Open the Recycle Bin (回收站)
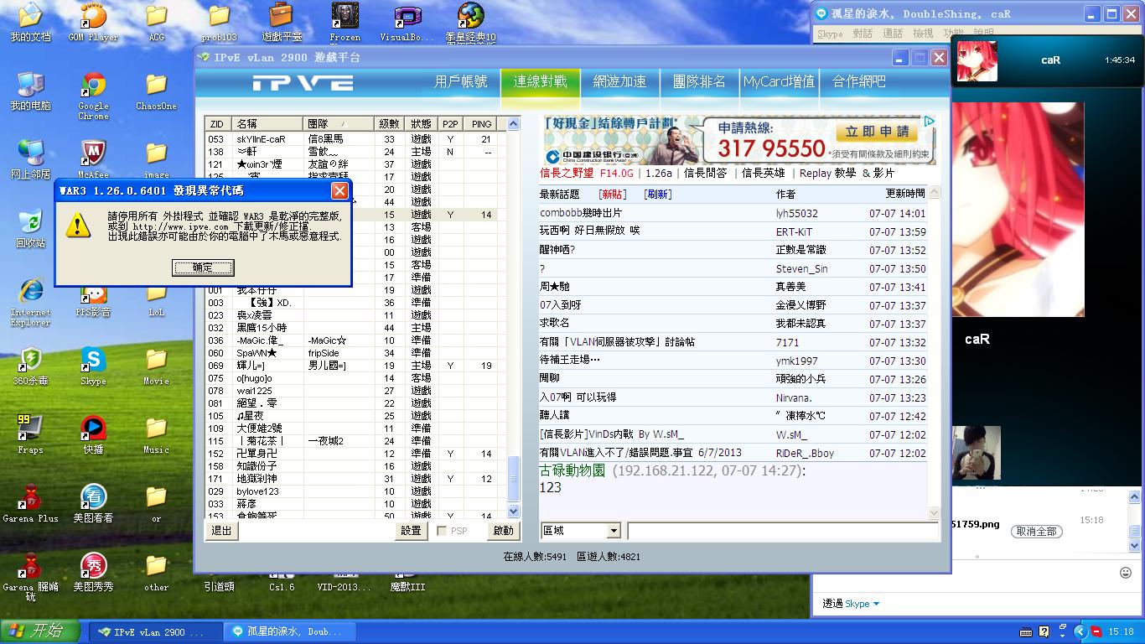The image size is (1145, 644). 30,224
